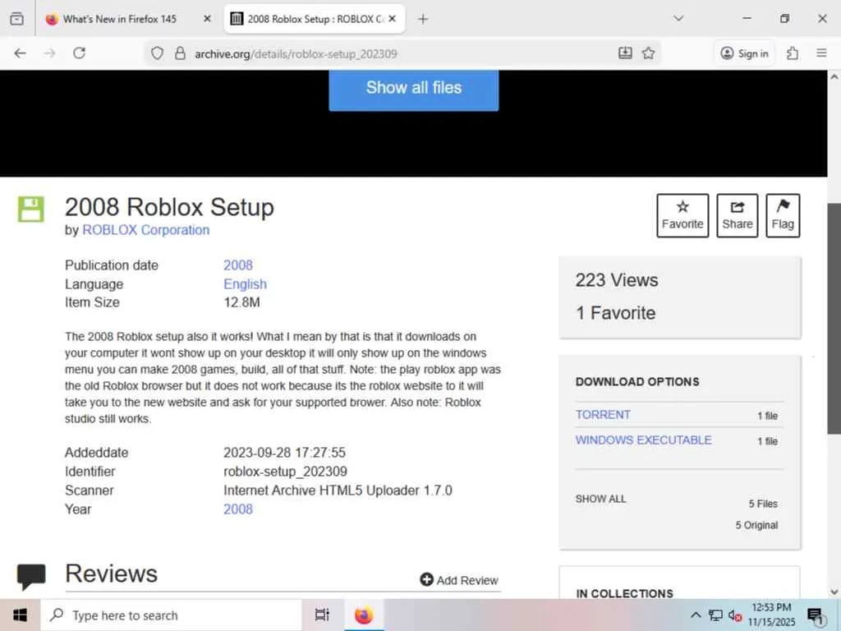Open the English language link
This screenshot has height=631, width=841.
tap(245, 283)
